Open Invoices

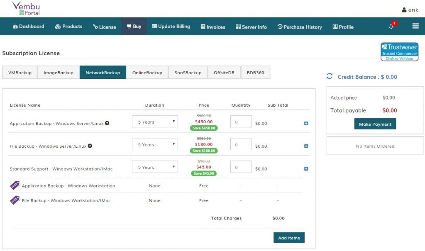pos(213,27)
